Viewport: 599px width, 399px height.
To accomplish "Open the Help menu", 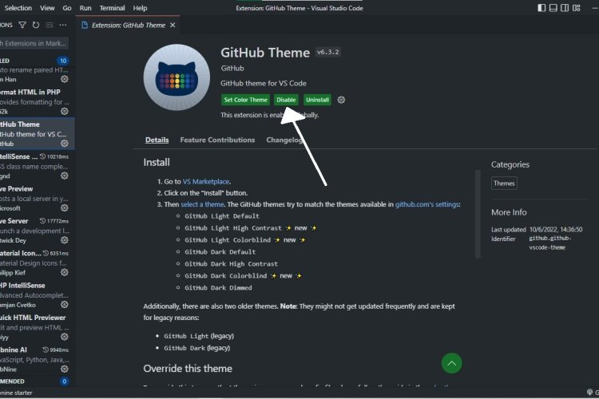I will pos(140,8).
